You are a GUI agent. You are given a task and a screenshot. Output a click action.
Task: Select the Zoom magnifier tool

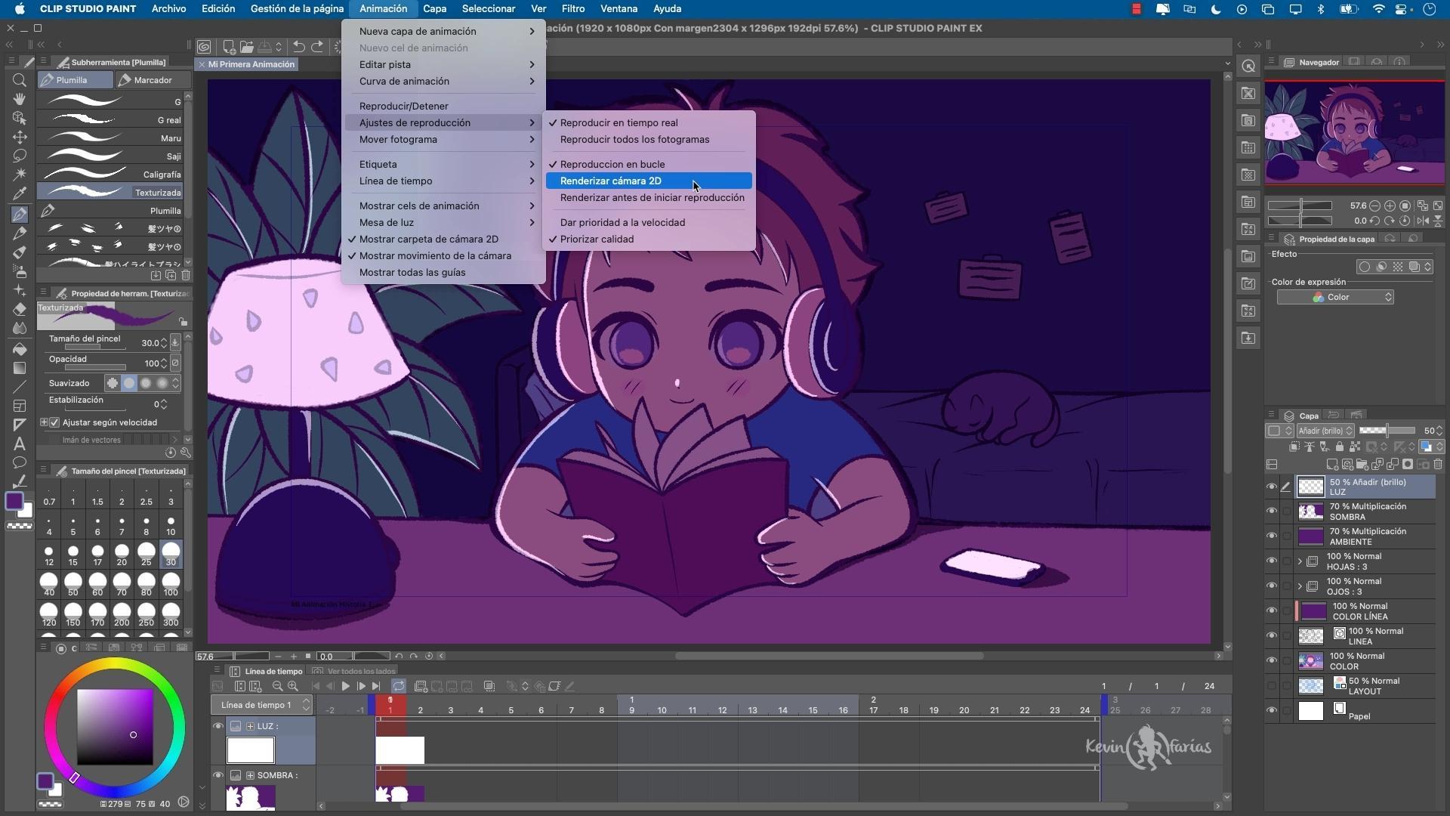[x=20, y=80]
